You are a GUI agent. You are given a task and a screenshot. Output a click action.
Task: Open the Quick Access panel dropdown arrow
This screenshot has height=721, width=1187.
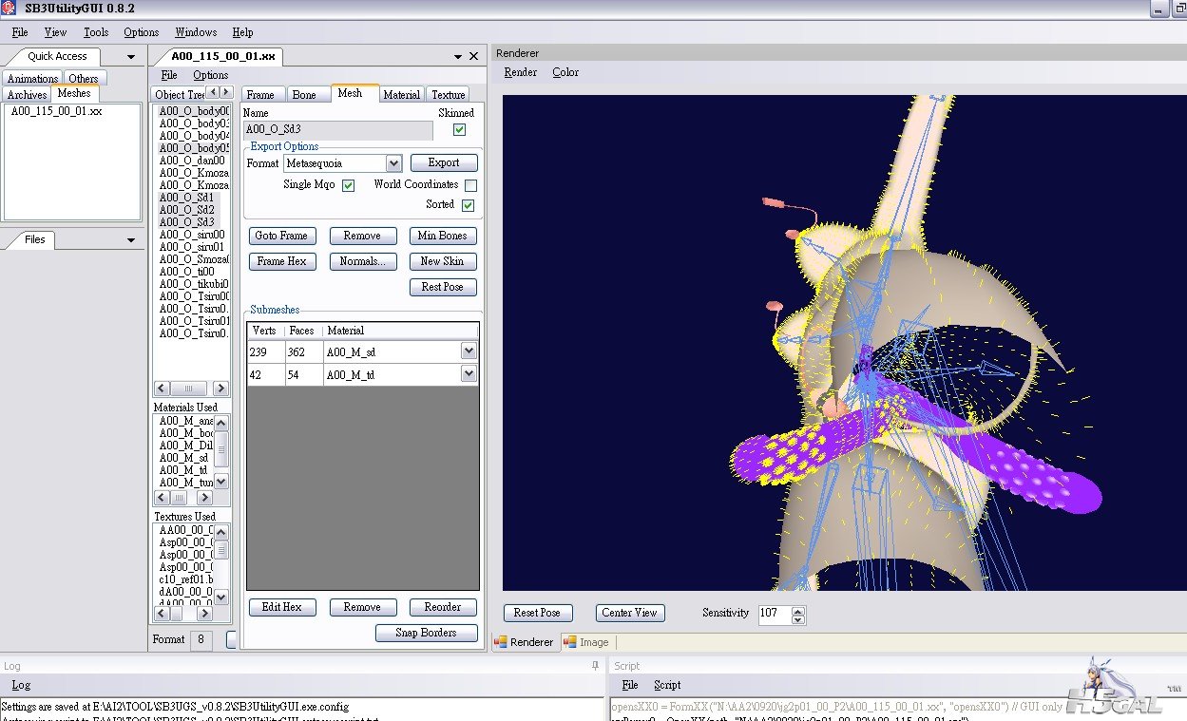[131, 56]
